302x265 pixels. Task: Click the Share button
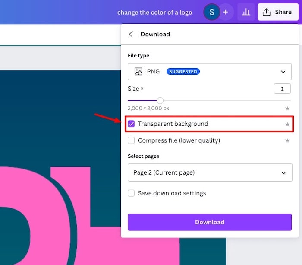tap(278, 12)
